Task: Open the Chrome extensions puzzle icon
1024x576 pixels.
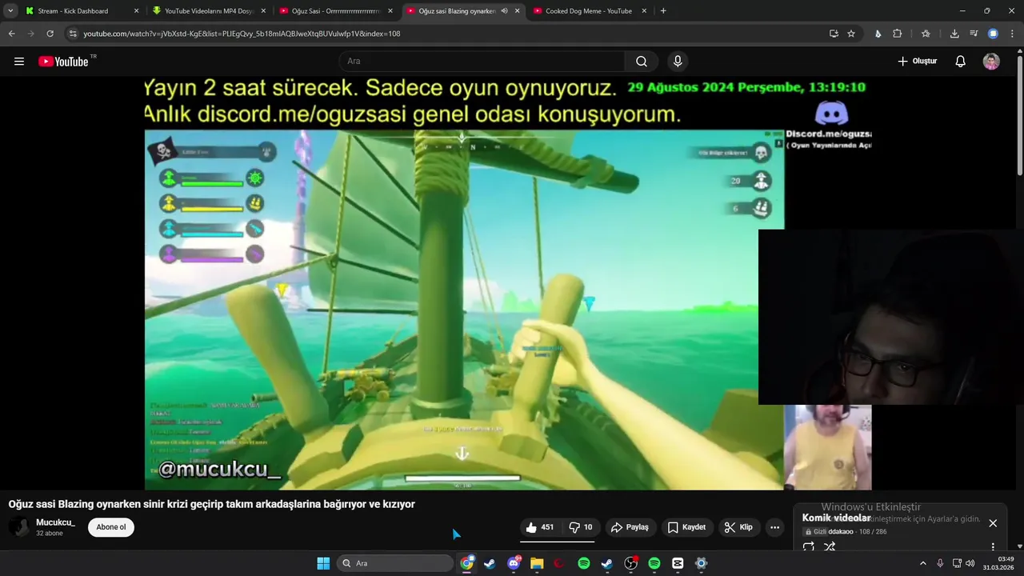Action: [898, 34]
